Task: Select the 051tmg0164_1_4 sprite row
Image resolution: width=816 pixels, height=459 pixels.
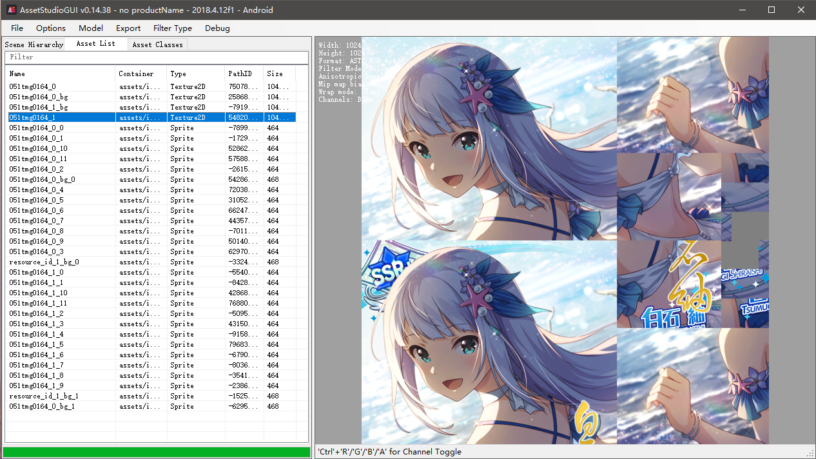Action: (x=151, y=334)
